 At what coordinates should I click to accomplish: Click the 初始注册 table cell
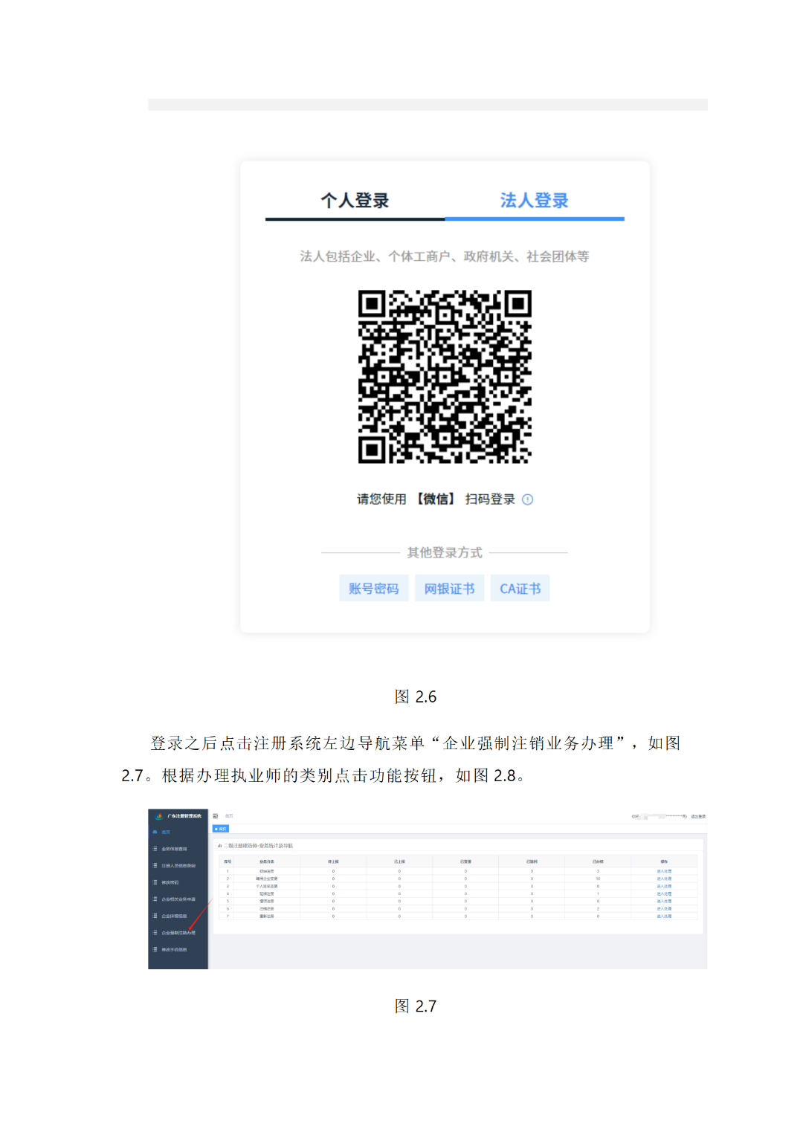tap(267, 871)
